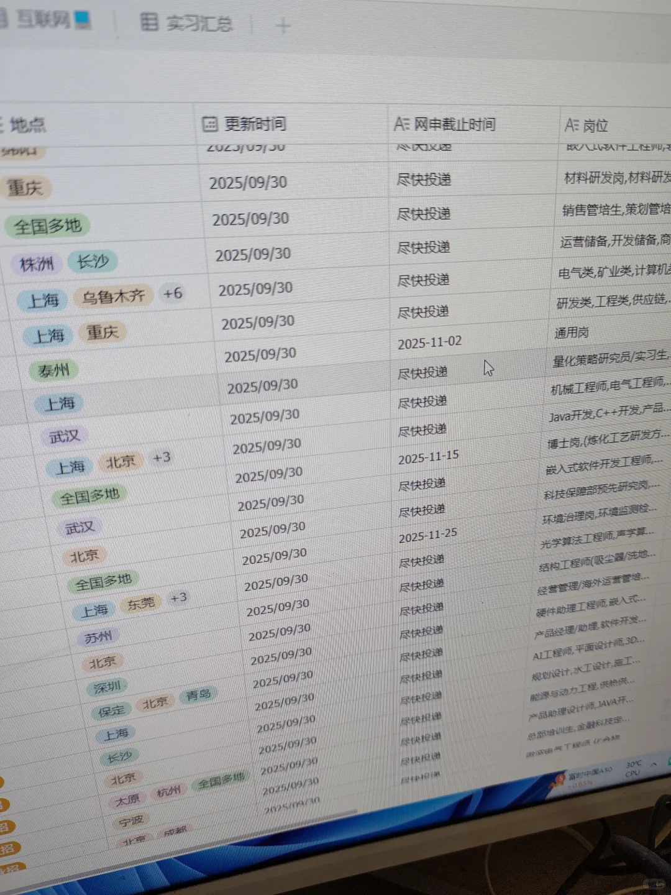Click the text-type icon in 网申截止时间 header
671x895 pixels.
click(x=401, y=124)
